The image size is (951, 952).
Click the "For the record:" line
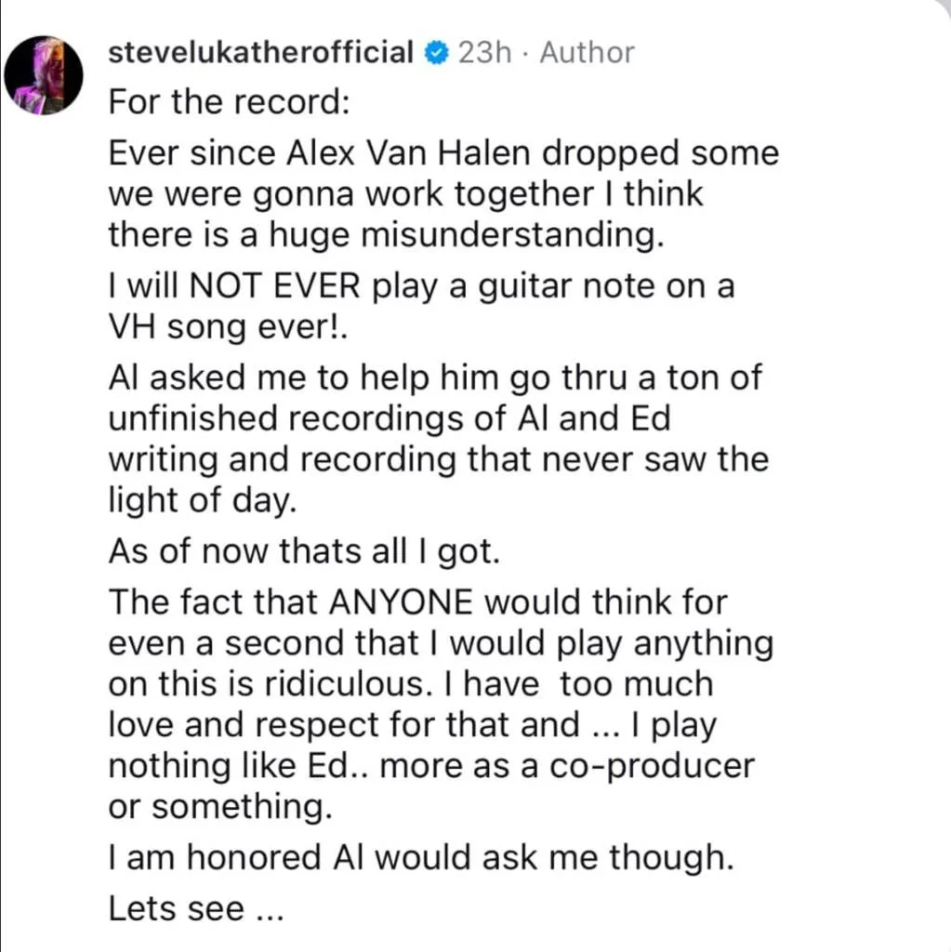point(229,100)
